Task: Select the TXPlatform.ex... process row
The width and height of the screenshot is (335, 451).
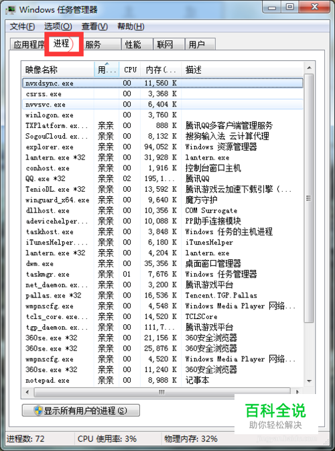Action: pos(162,125)
